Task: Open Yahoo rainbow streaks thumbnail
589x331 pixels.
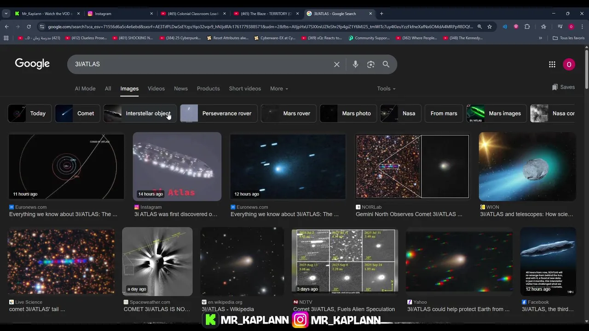Action: (459, 261)
